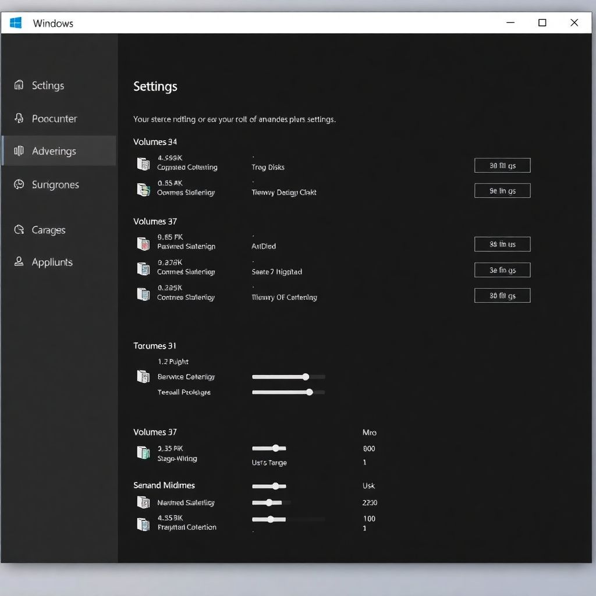Click the Stage-Wiring slider handle
The width and height of the screenshot is (596, 596).
point(275,448)
